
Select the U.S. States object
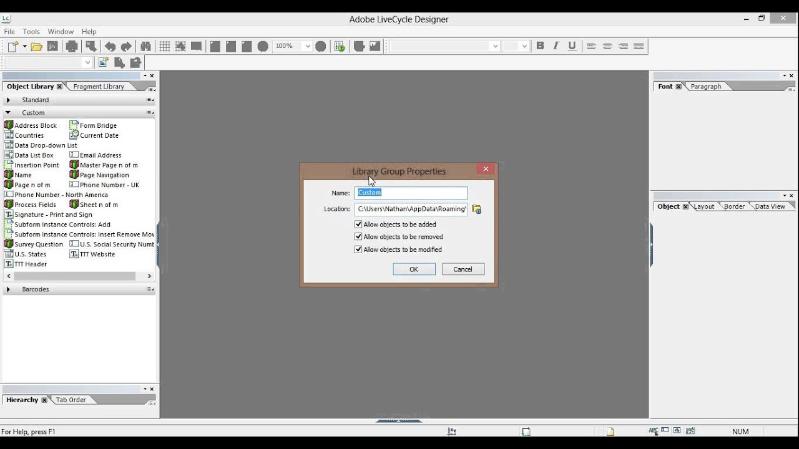click(25, 254)
